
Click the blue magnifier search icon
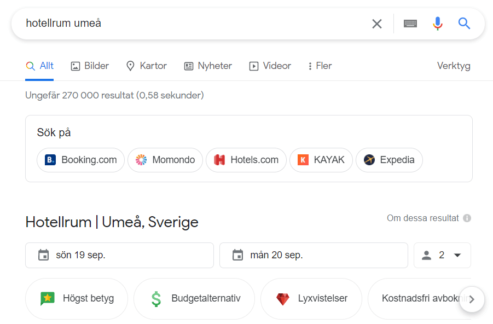pyautogui.click(x=464, y=24)
